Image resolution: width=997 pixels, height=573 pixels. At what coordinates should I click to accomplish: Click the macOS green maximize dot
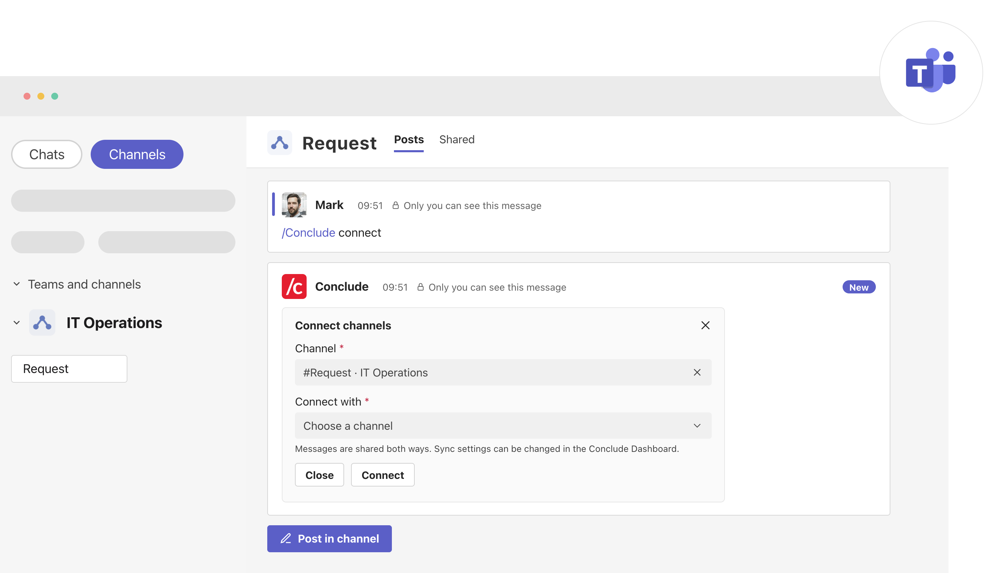pos(55,96)
